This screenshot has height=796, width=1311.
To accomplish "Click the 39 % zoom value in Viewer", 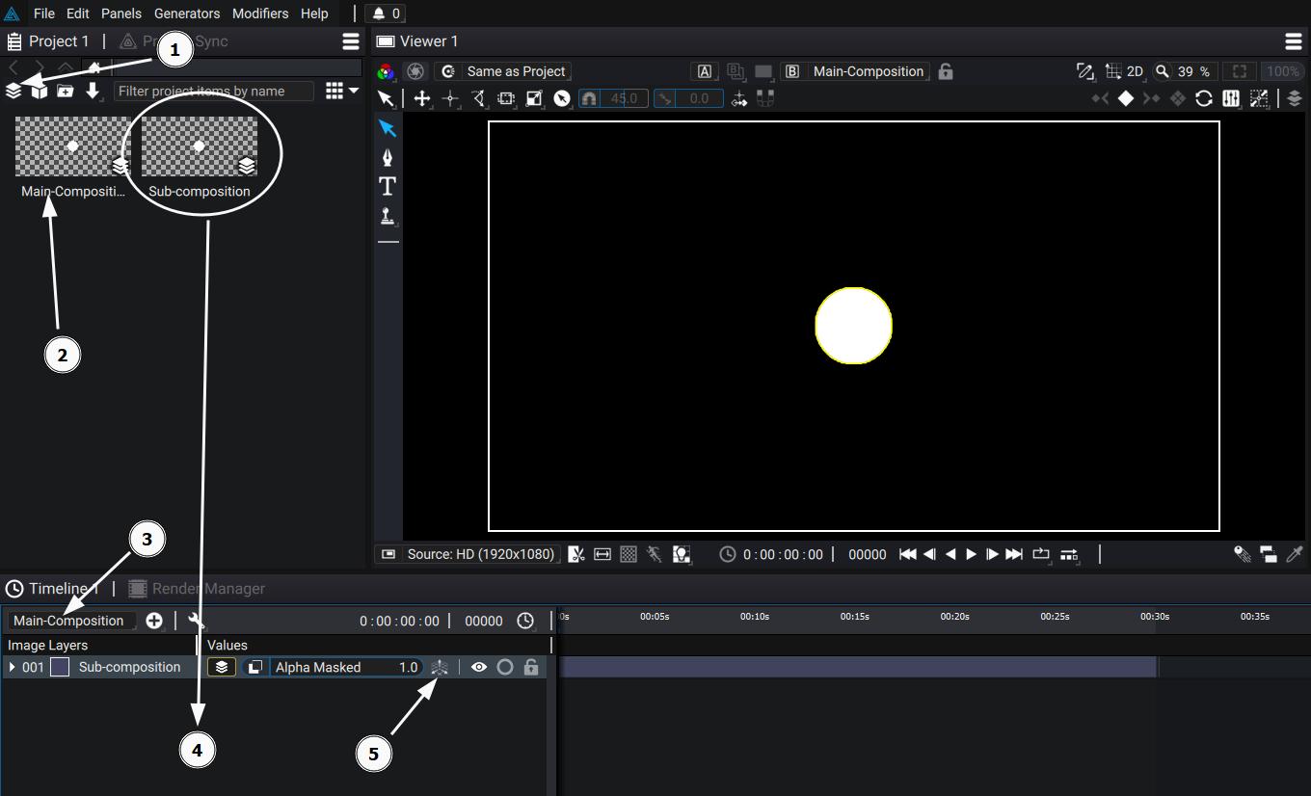I will [1193, 71].
